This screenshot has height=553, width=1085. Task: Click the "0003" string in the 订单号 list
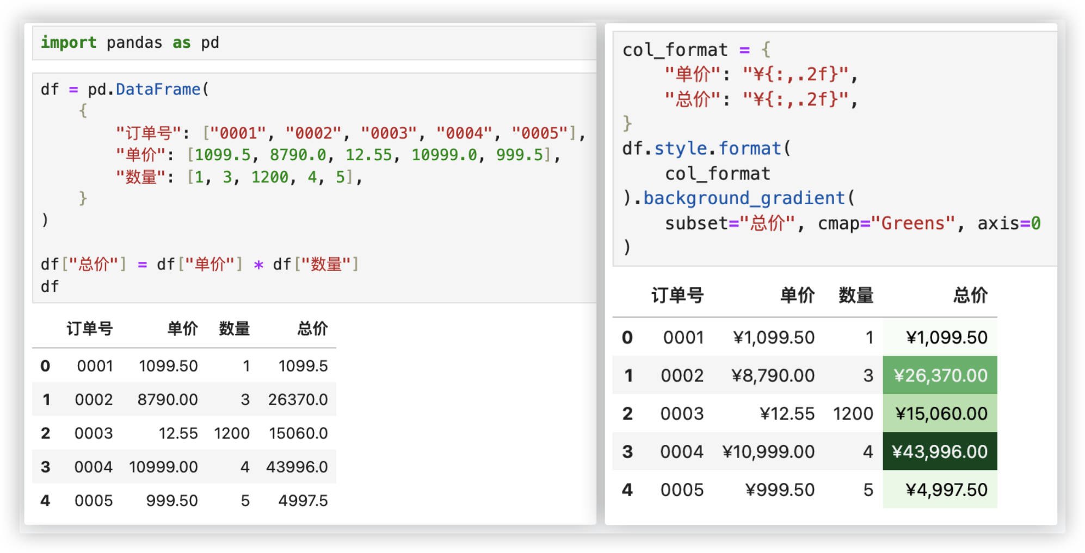pyautogui.click(x=389, y=133)
